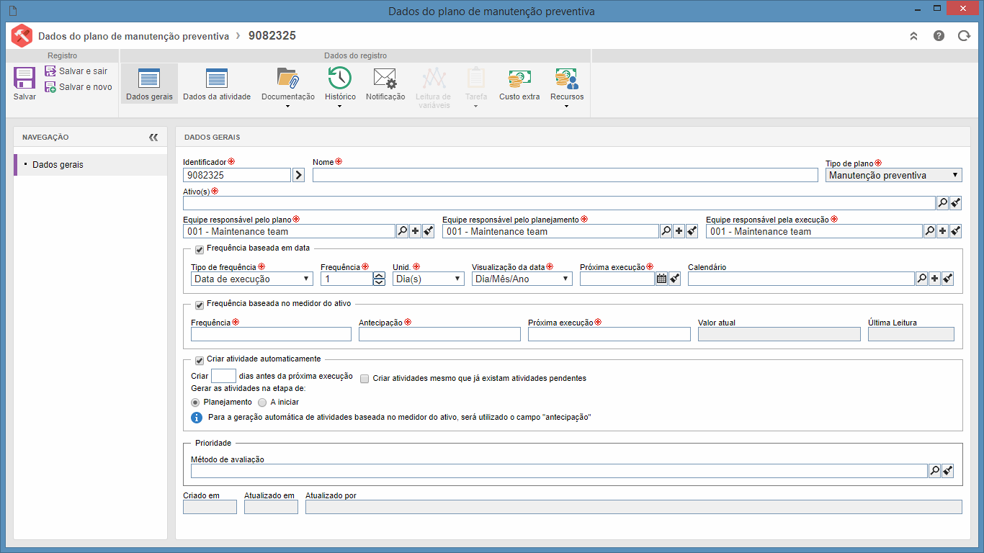This screenshot has width=984, height=553.
Task: Click the Antecipação input field
Action: pos(439,334)
